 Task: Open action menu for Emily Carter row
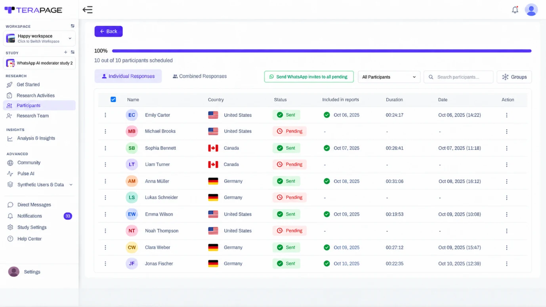click(x=506, y=115)
